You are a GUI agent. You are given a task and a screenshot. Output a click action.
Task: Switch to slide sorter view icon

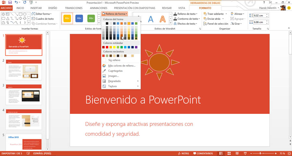(229, 153)
